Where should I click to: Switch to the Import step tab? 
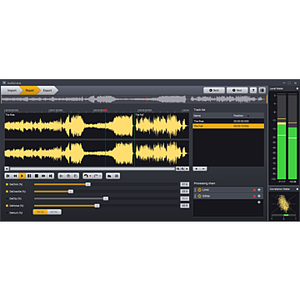[x=12, y=91]
